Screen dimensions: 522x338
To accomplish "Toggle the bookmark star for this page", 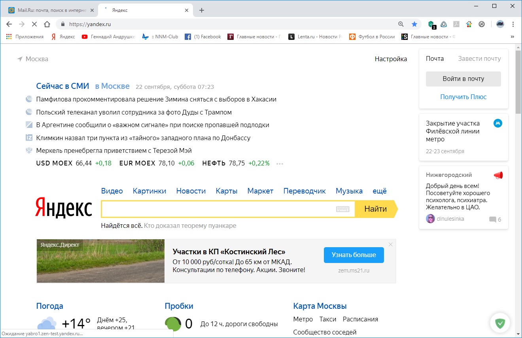I will 414,24.
